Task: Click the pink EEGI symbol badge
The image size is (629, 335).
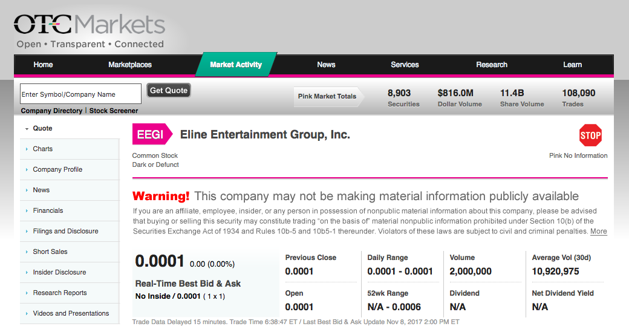Action: point(152,134)
